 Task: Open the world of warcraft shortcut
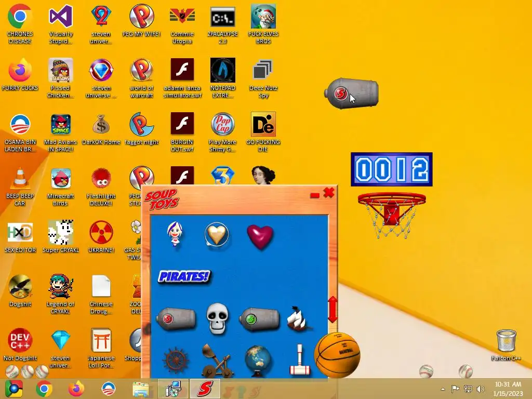click(141, 78)
